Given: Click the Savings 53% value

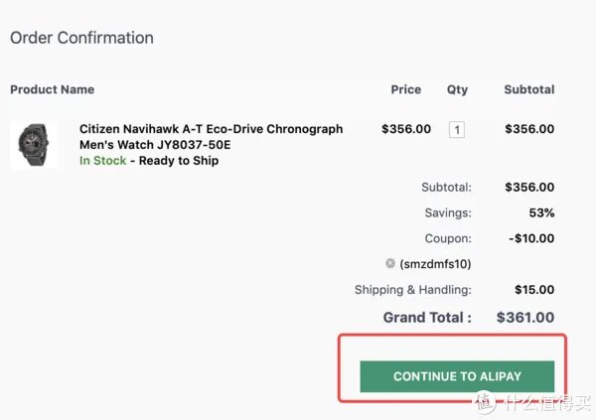Looking at the screenshot, I should [x=541, y=212].
